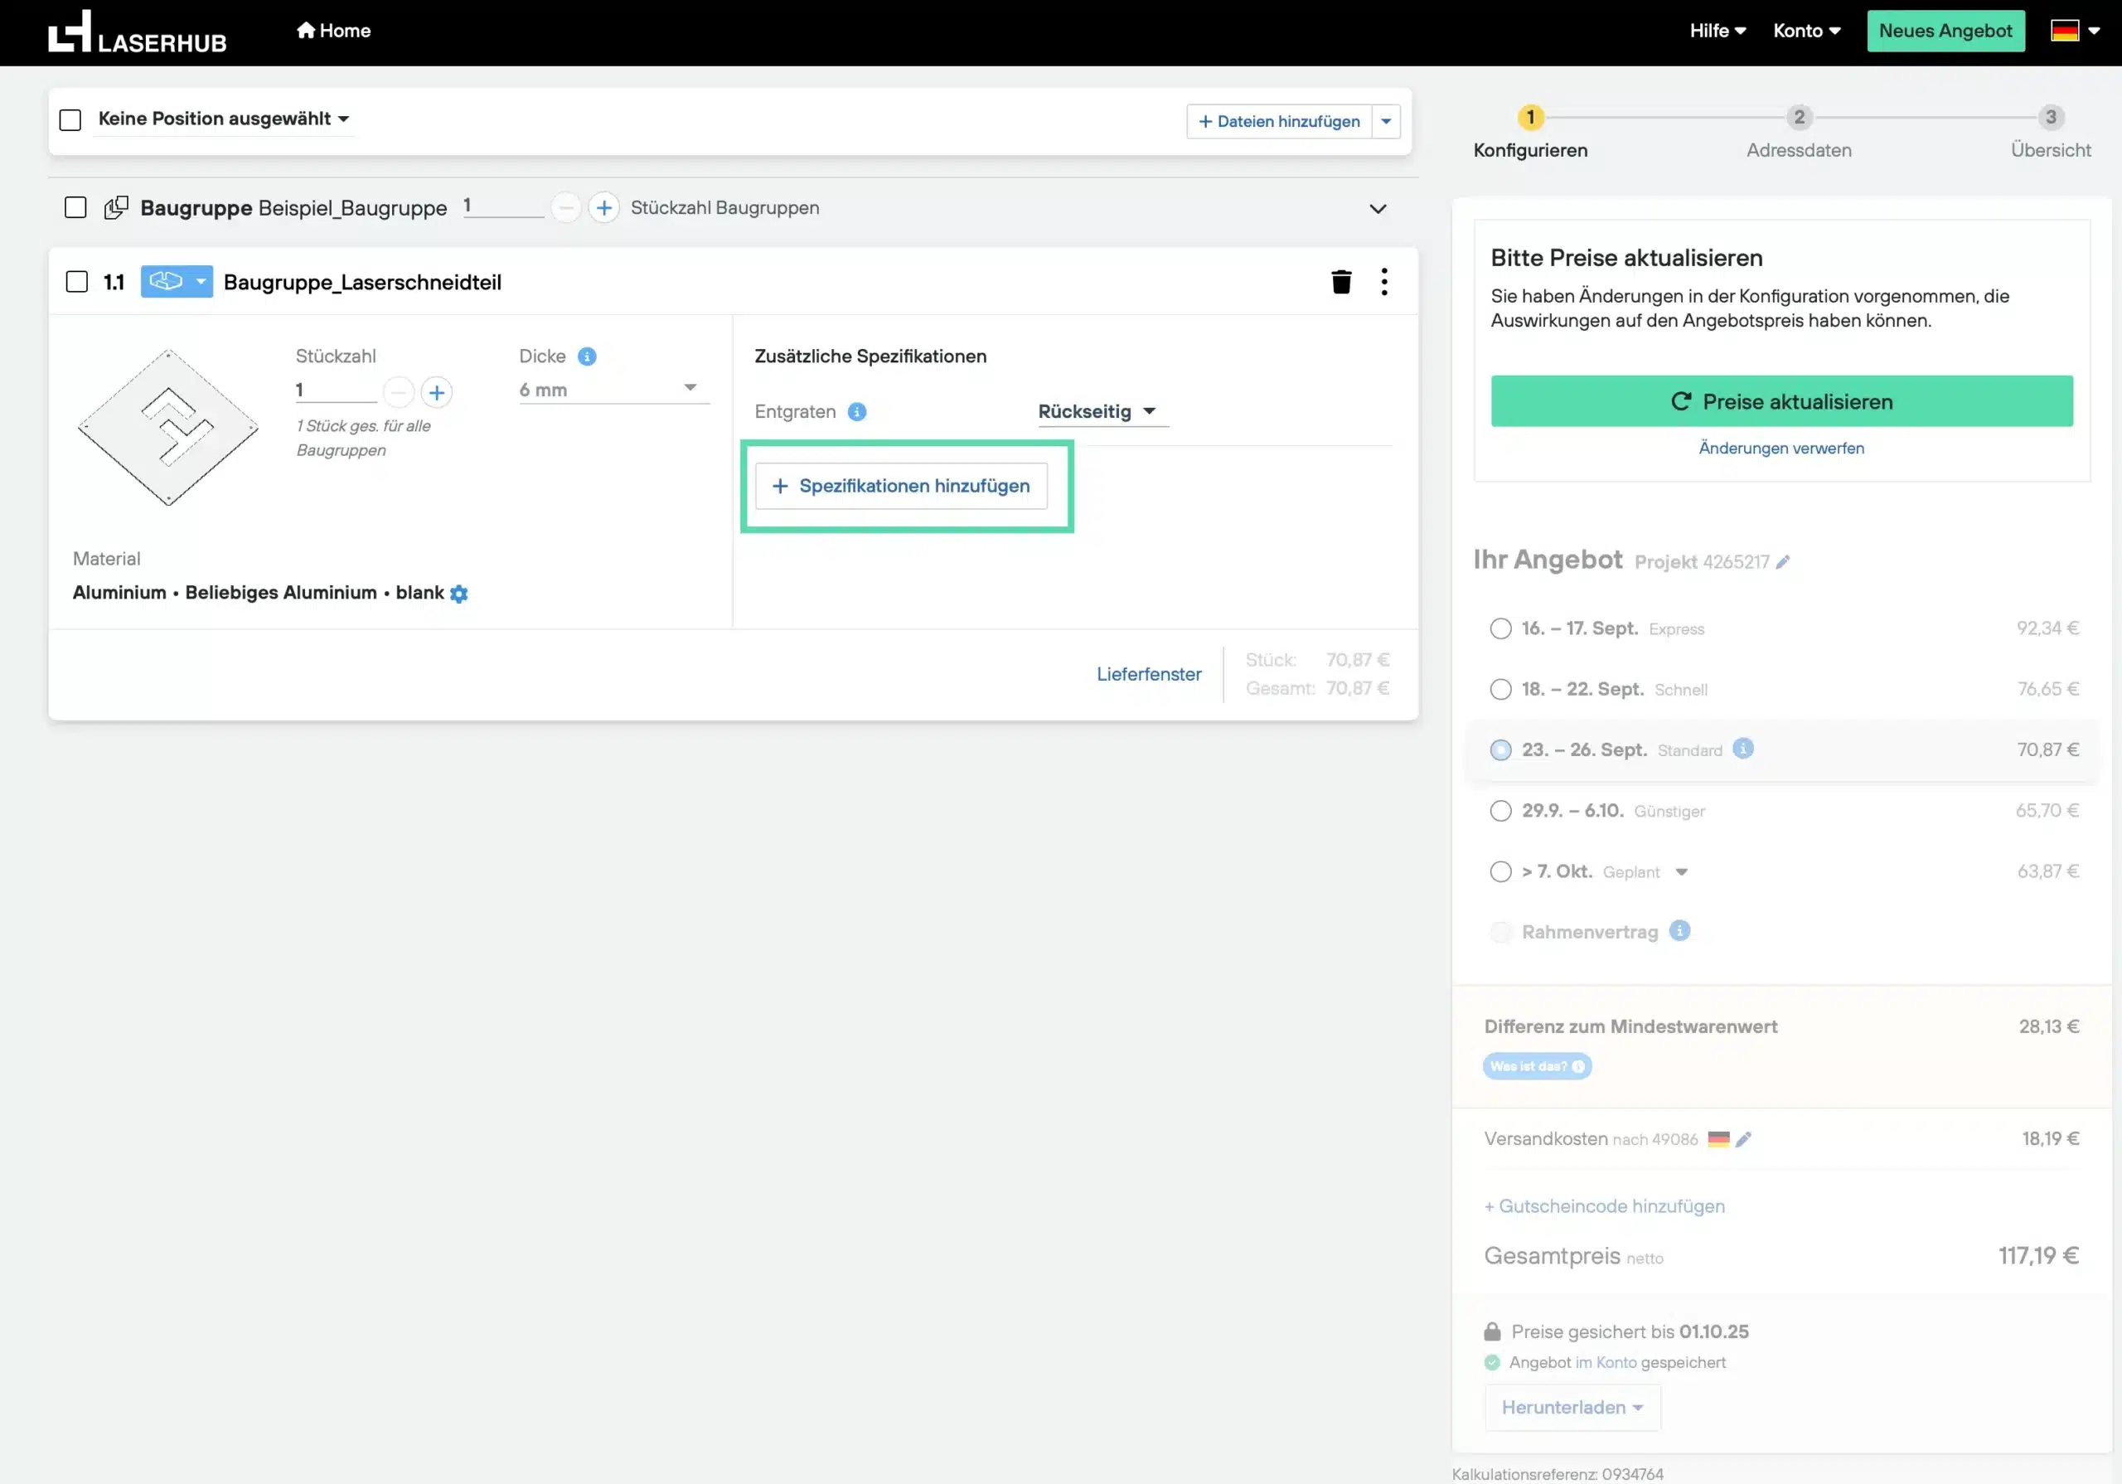Tick the checkbox for position 1.1
Image resolution: width=2122 pixels, height=1484 pixels.
coord(78,282)
